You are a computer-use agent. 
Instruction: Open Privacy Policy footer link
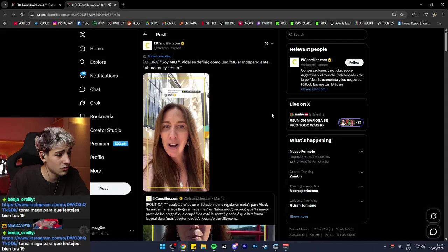point(322,229)
